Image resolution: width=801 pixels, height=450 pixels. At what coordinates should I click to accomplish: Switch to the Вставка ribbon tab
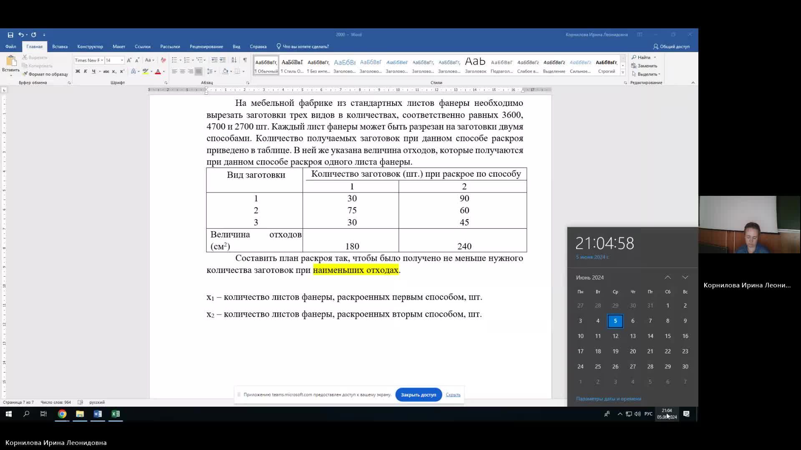point(60,47)
